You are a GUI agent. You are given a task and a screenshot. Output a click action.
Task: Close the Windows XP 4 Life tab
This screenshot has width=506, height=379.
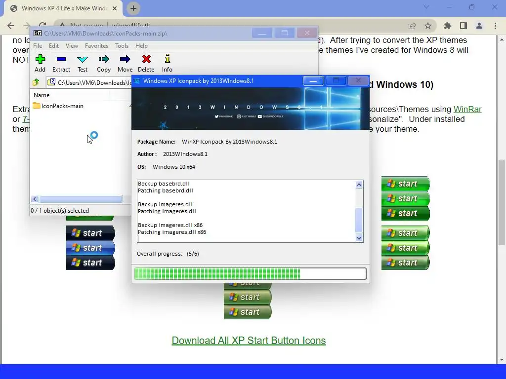click(x=115, y=8)
